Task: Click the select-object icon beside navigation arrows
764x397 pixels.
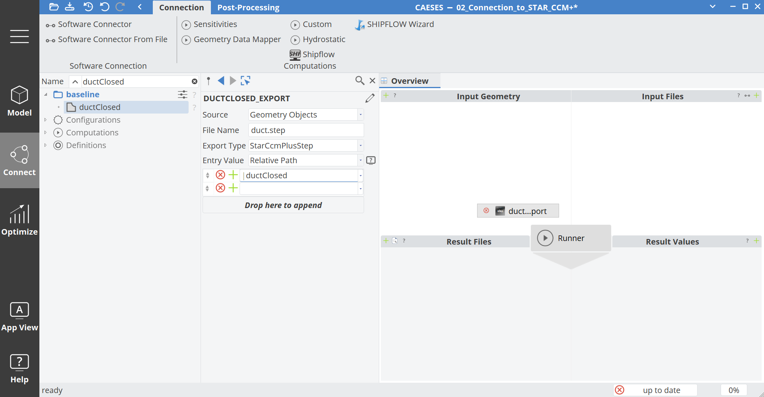Action: 246,81
